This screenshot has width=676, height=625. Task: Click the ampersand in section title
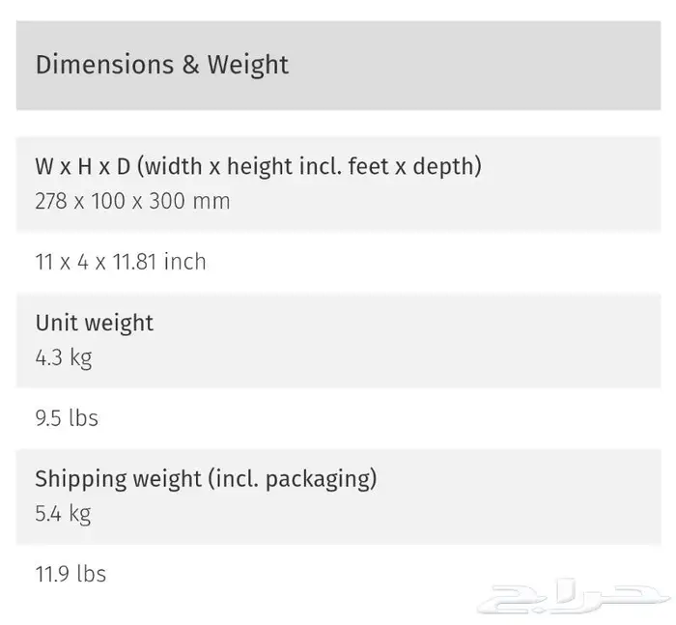[x=190, y=65]
